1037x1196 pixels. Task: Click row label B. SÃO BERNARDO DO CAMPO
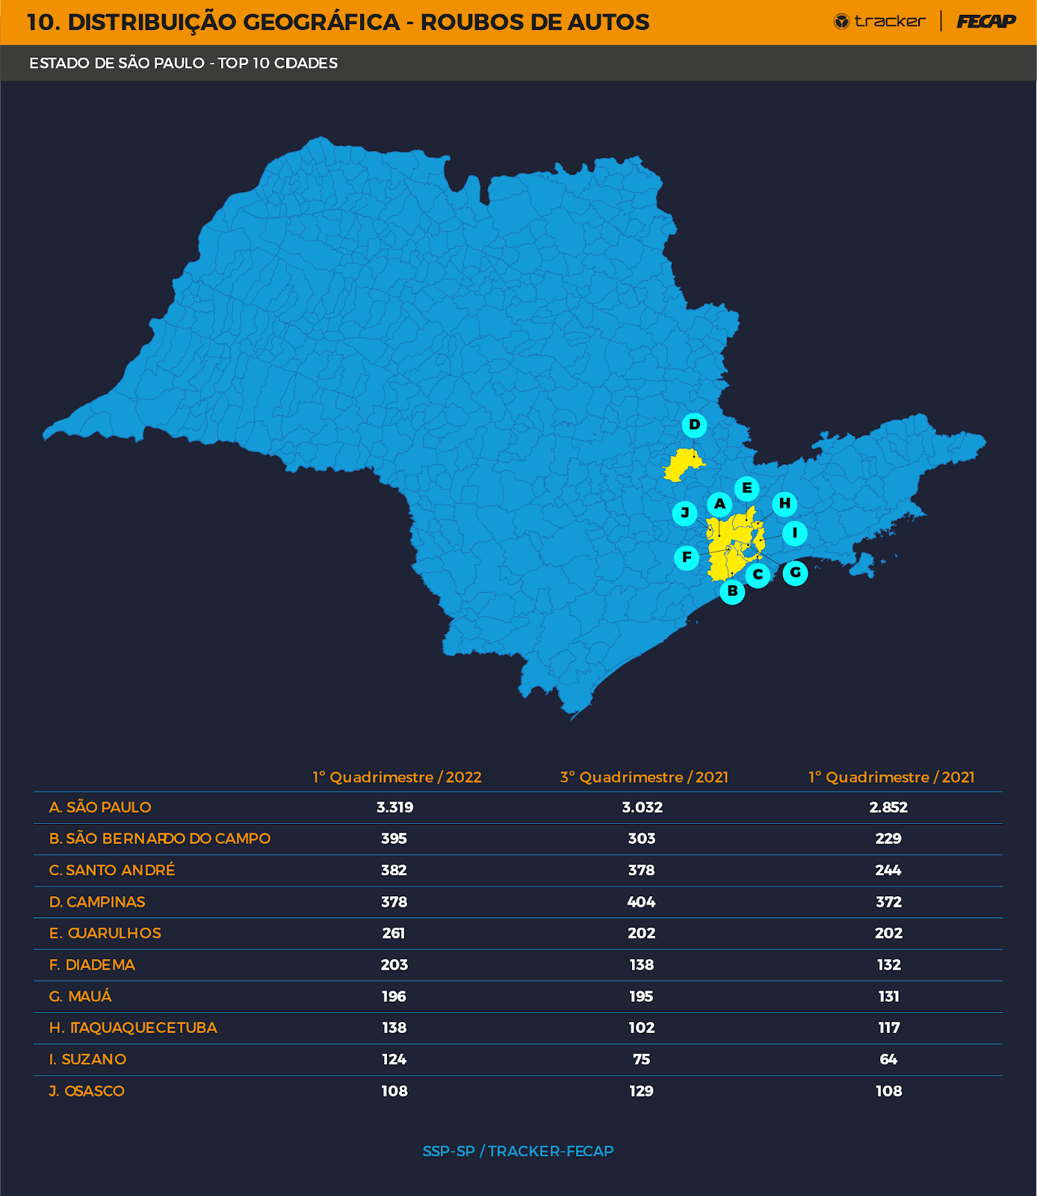pyautogui.click(x=160, y=839)
